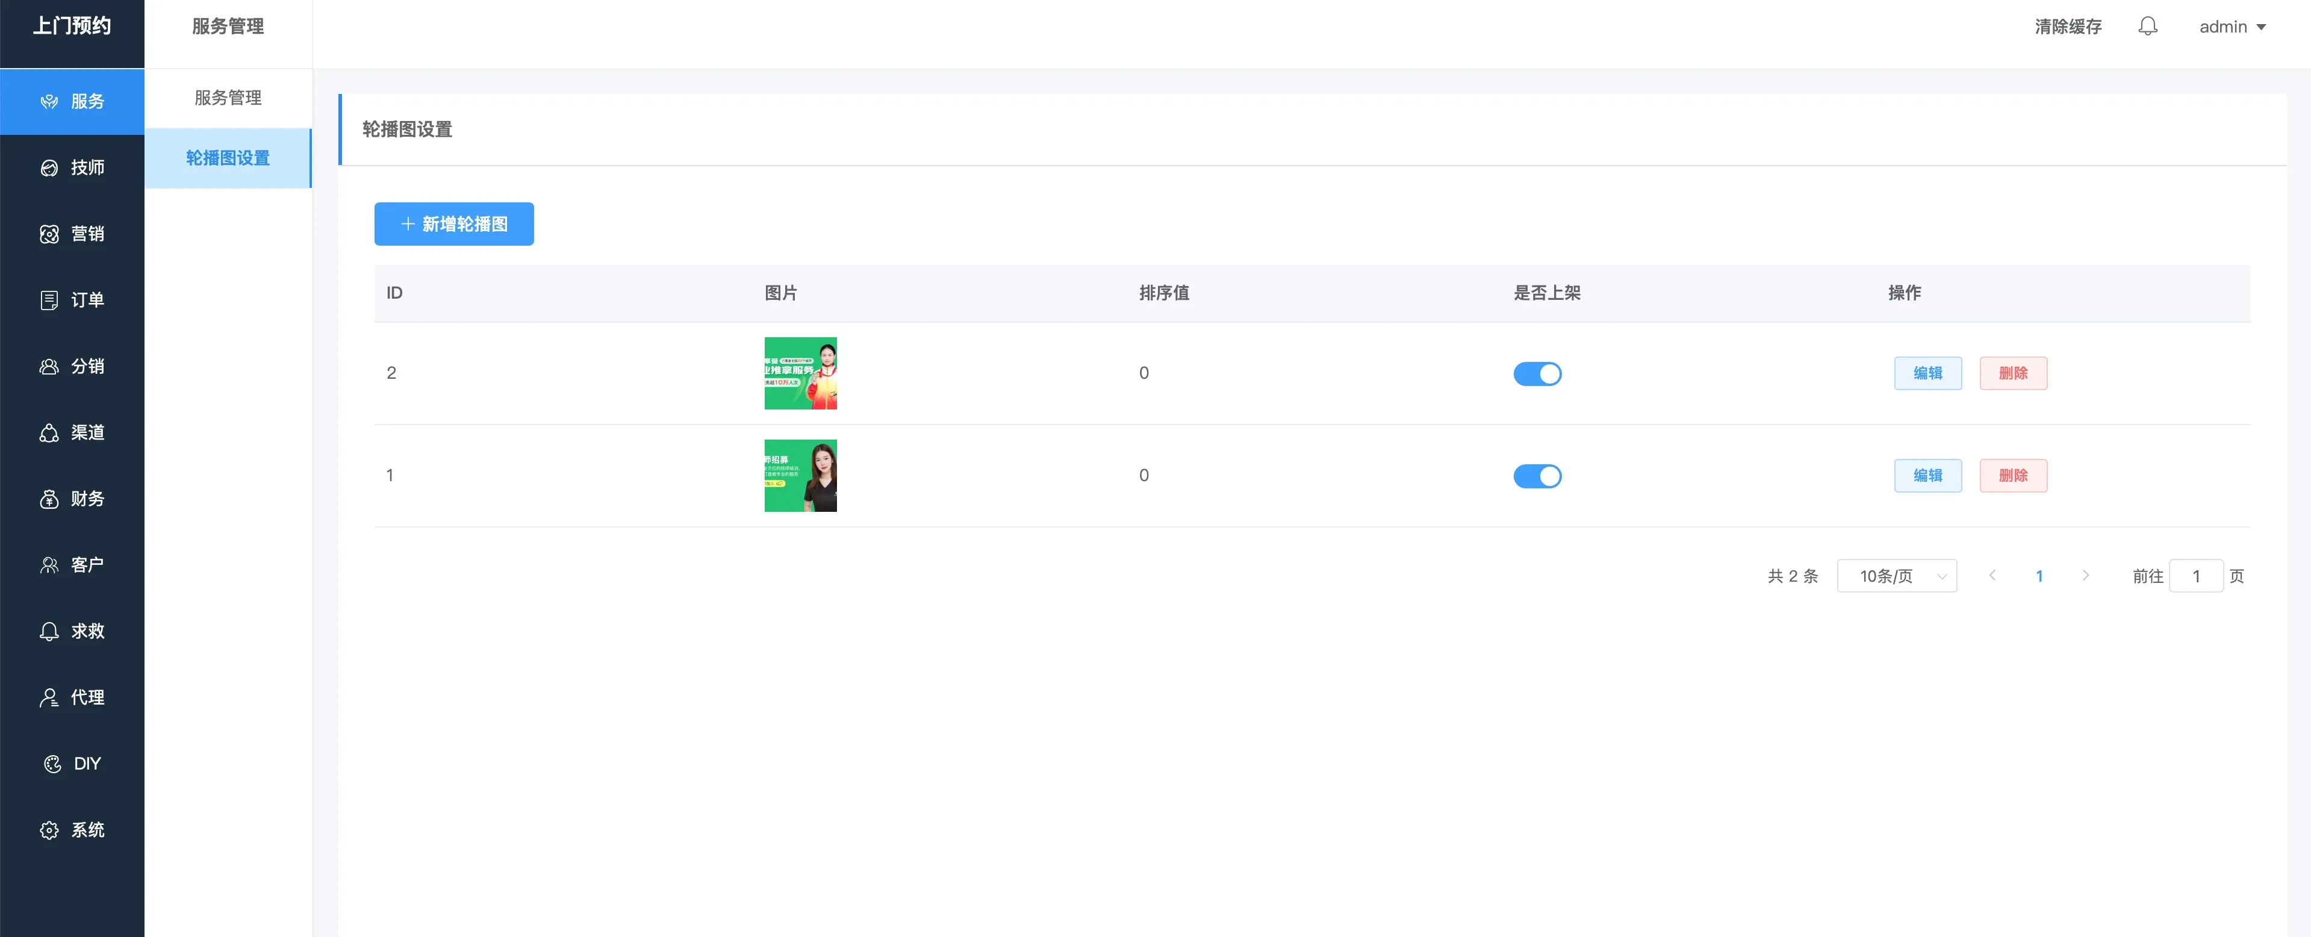2311x937 pixels.
Task: Click the 系统 gear icon
Action: pyautogui.click(x=49, y=830)
